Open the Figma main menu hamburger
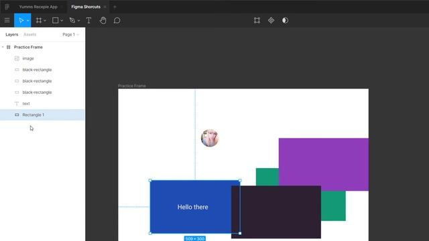The width and height of the screenshot is (429, 241). click(7, 21)
